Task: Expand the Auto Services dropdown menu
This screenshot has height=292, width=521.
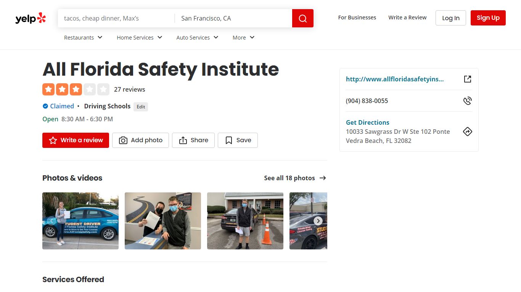Action: (x=197, y=37)
